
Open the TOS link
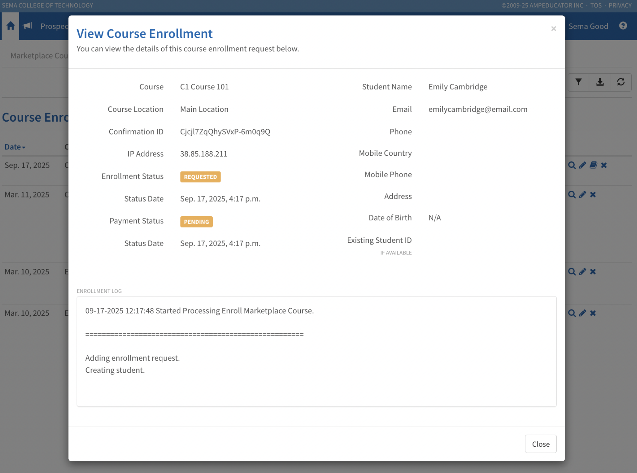pyautogui.click(x=596, y=5)
